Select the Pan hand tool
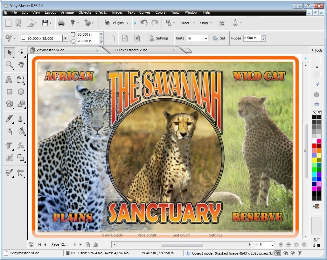The height and width of the screenshot is (260, 327). coord(21,65)
